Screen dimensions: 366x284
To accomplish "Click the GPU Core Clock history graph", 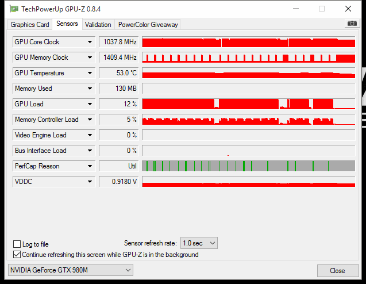I will point(249,42).
